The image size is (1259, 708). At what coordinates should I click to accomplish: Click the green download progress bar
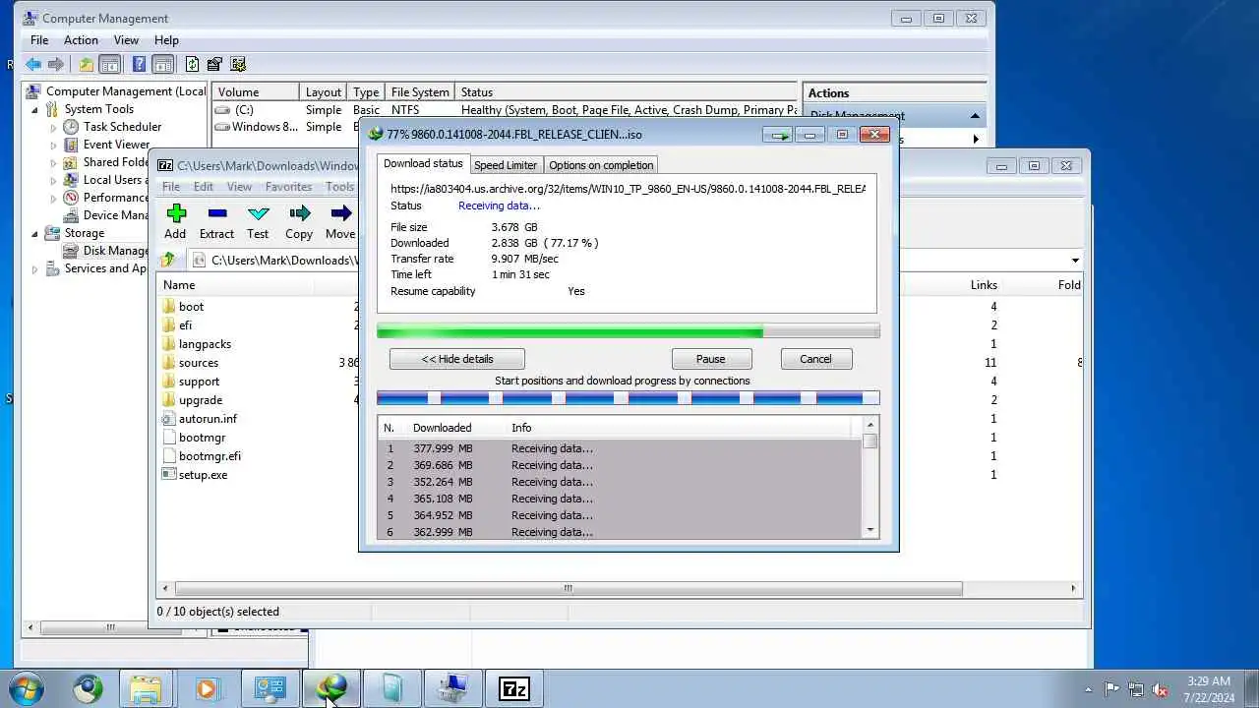click(x=628, y=331)
